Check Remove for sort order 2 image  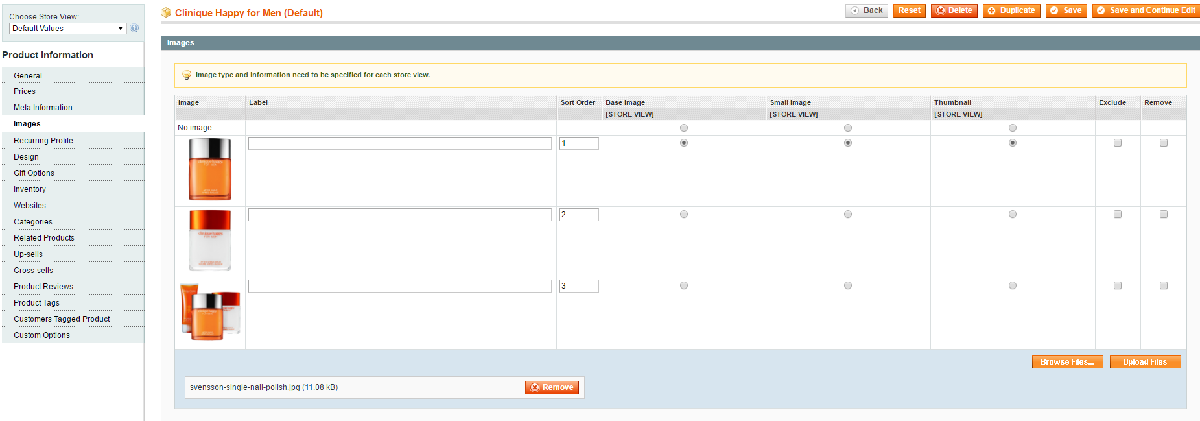1164,214
